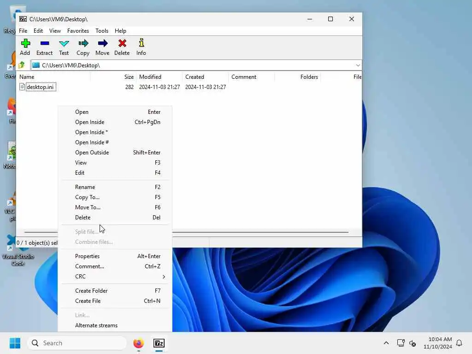Sort by the Created column header
This screenshot has width=472, height=354.
tap(205, 77)
